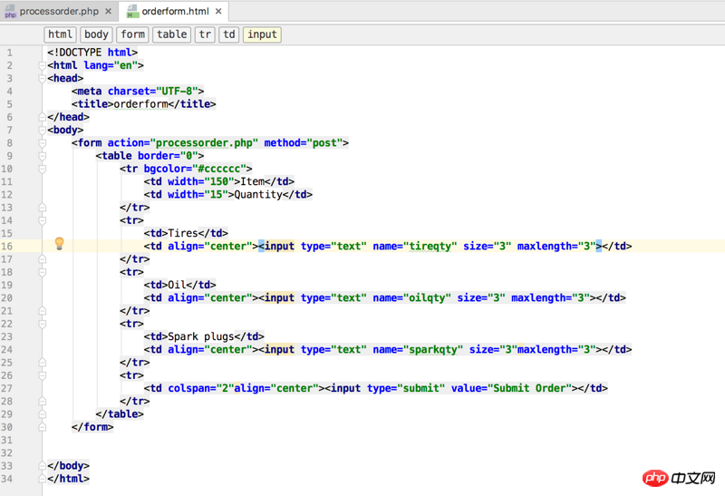Click the "oilqty" name value

coord(427,298)
